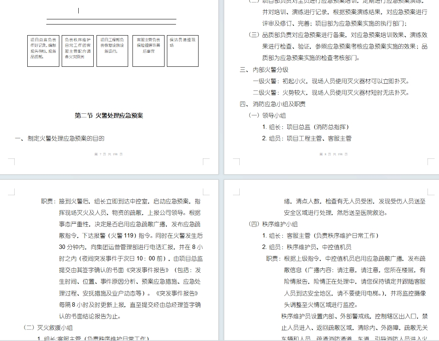Select the flowchart box about 负责秩序维护日常工作
Viewport: 439px width, 341px height.
(x=78, y=51)
